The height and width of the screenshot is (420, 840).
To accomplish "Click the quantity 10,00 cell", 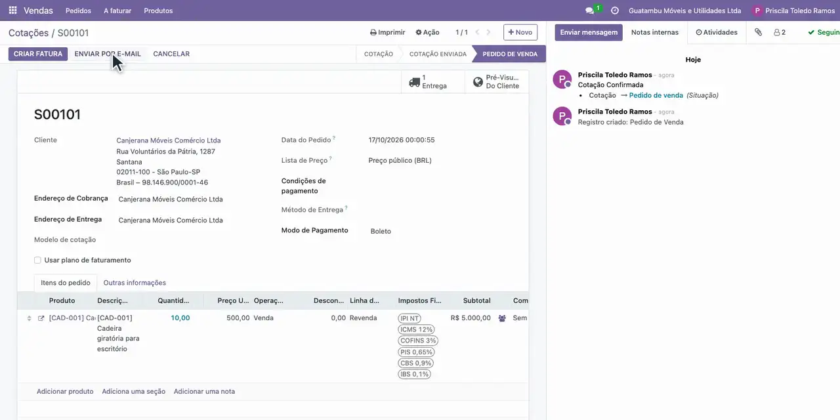I will pyautogui.click(x=180, y=318).
